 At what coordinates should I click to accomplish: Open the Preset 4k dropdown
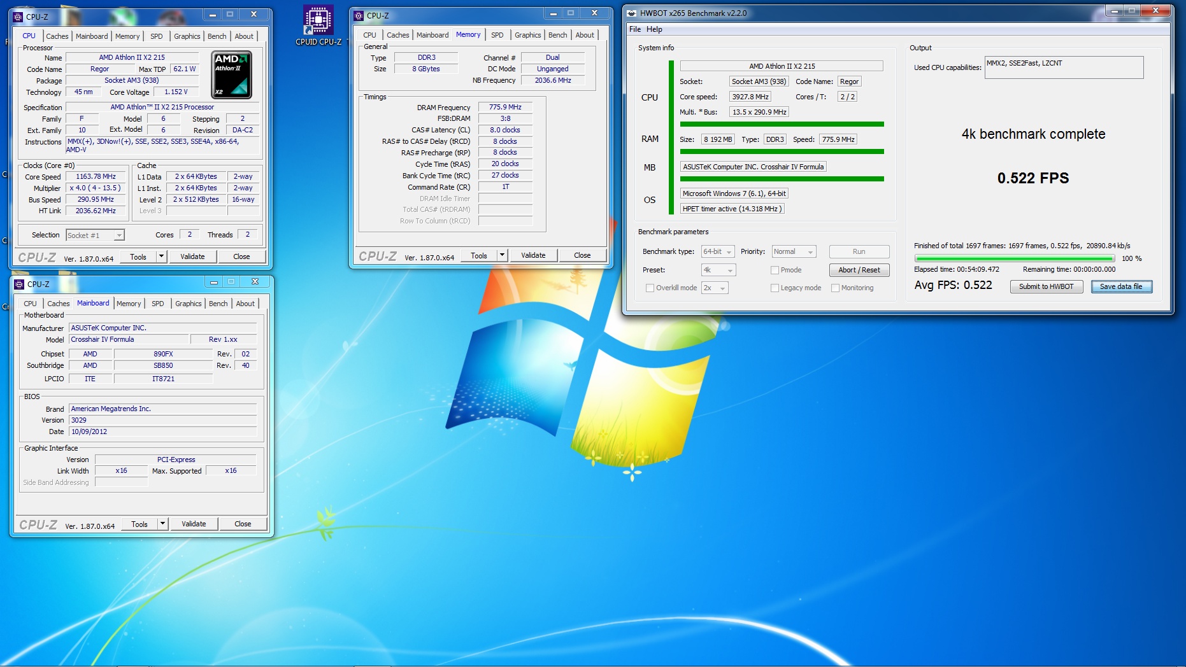(718, 270)
